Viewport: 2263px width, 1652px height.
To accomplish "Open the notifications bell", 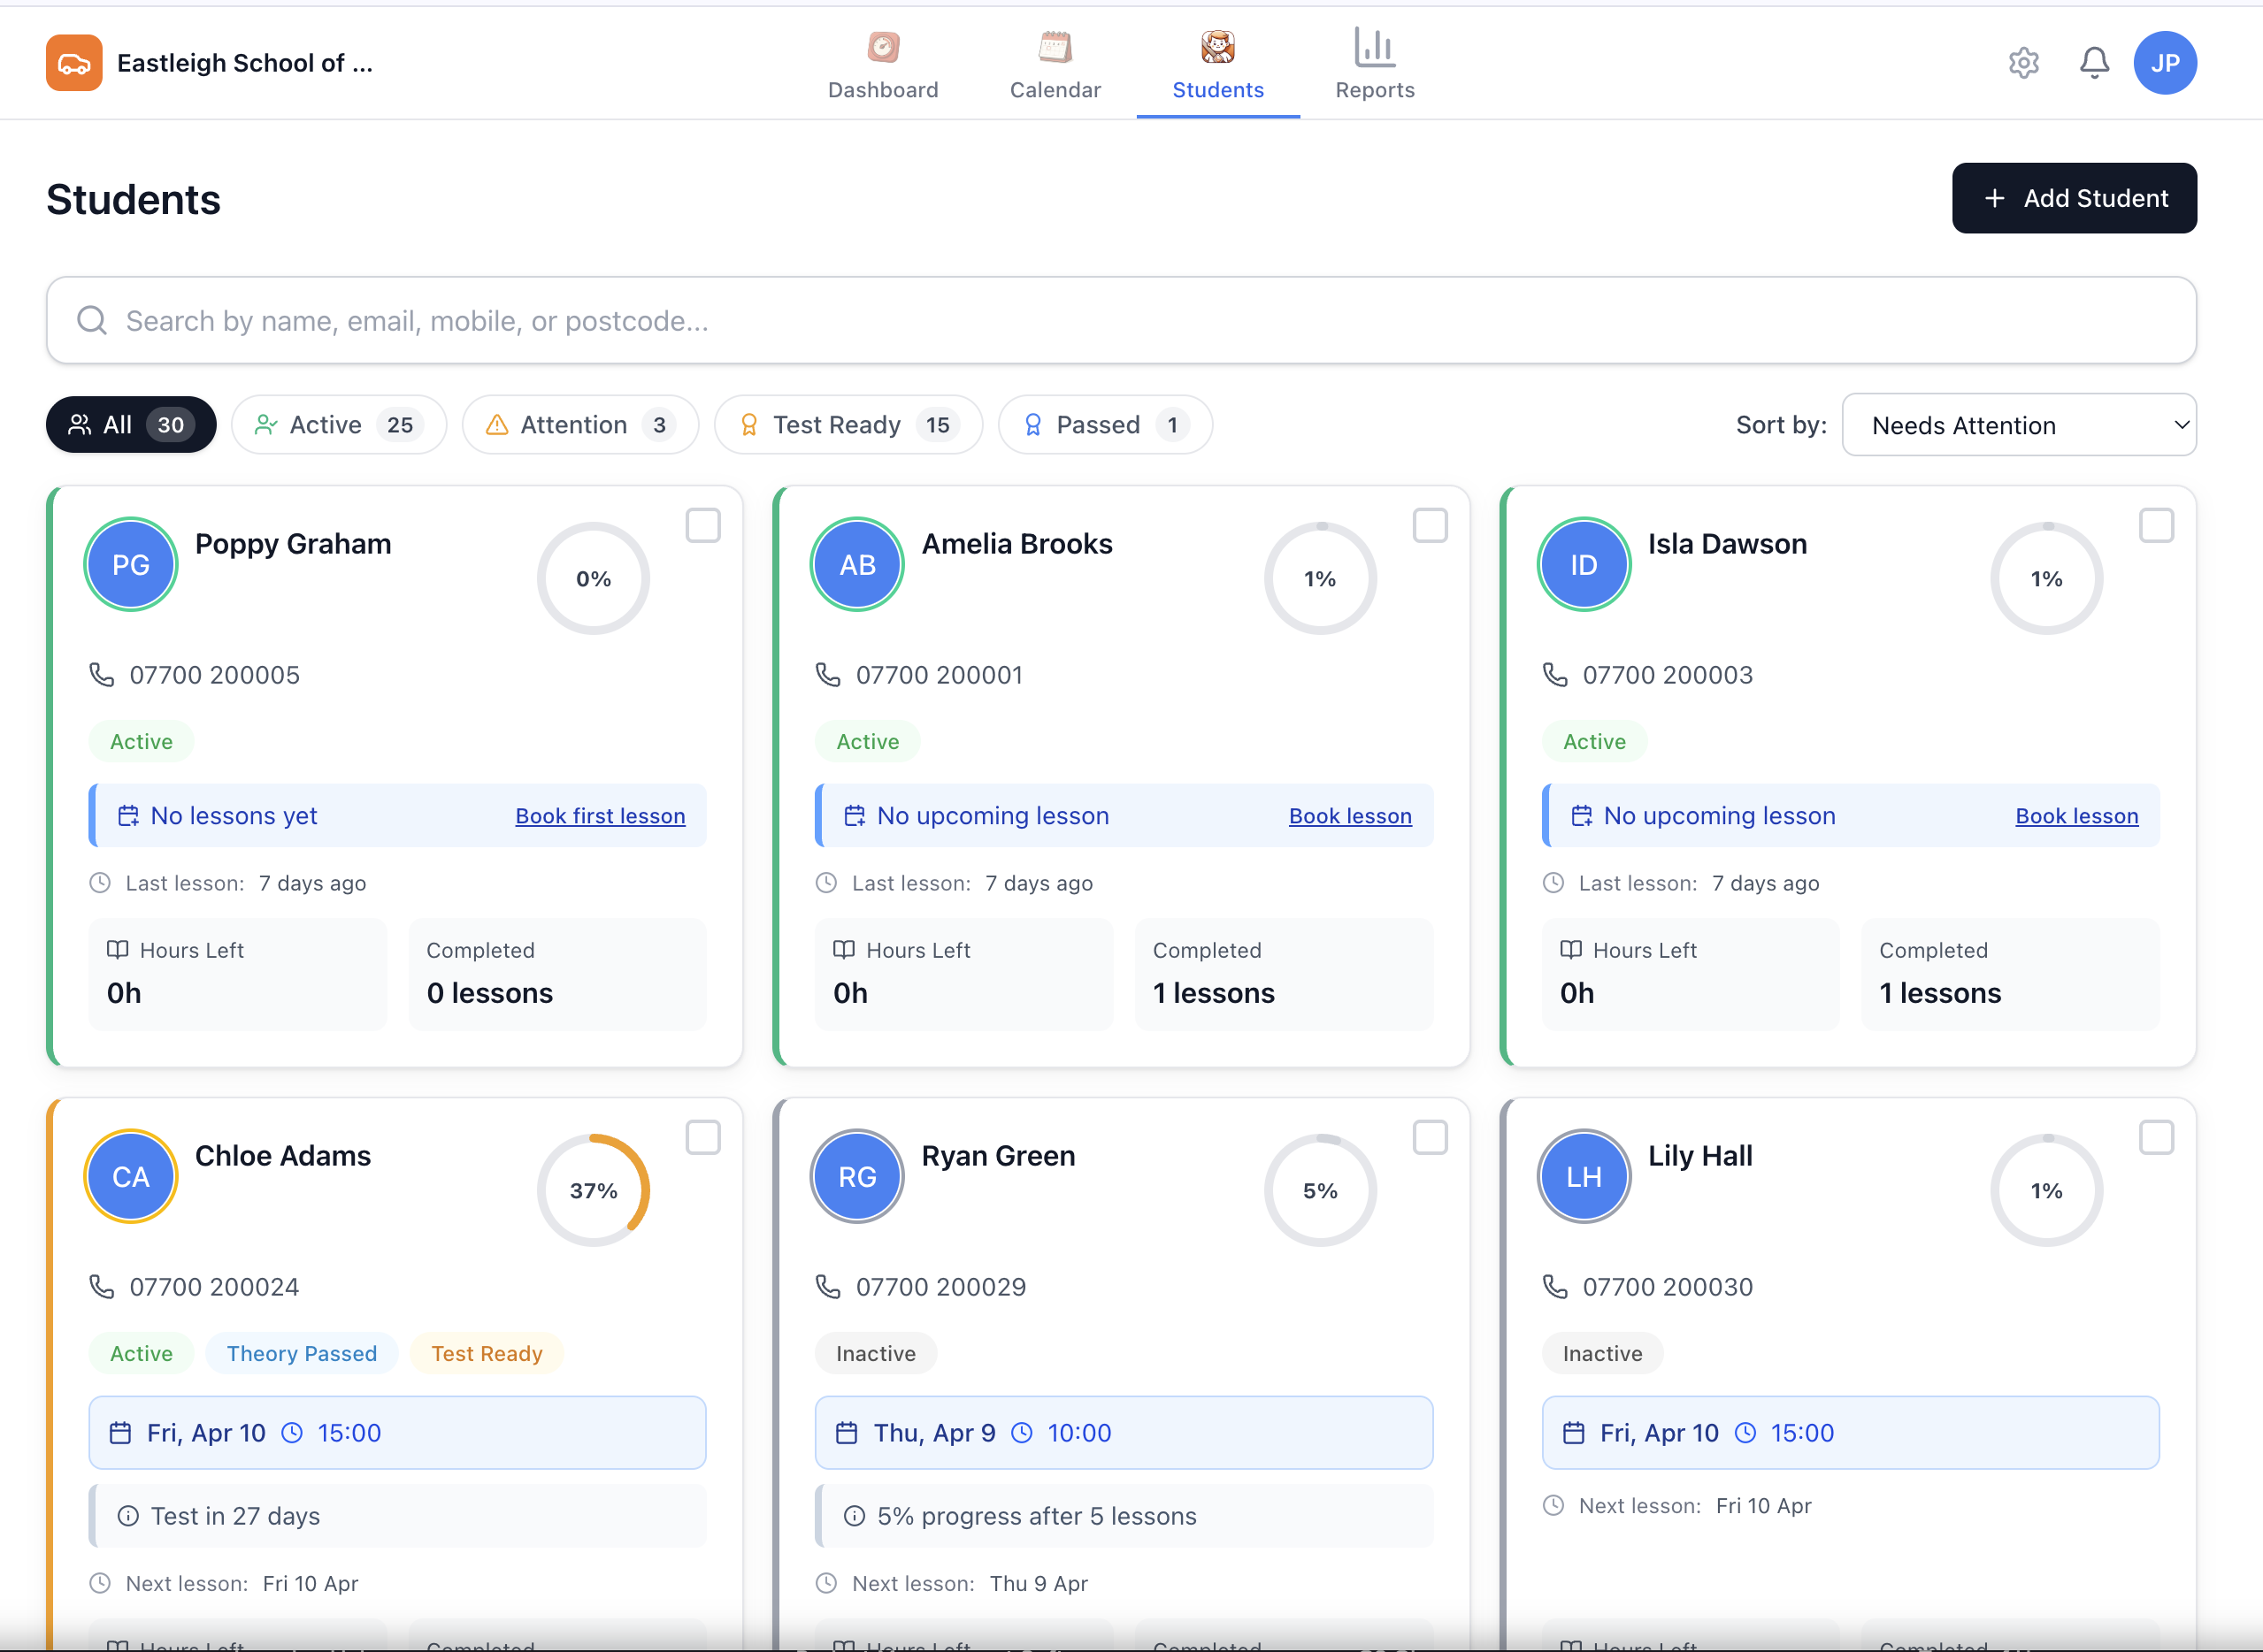I will point(2094,63).
